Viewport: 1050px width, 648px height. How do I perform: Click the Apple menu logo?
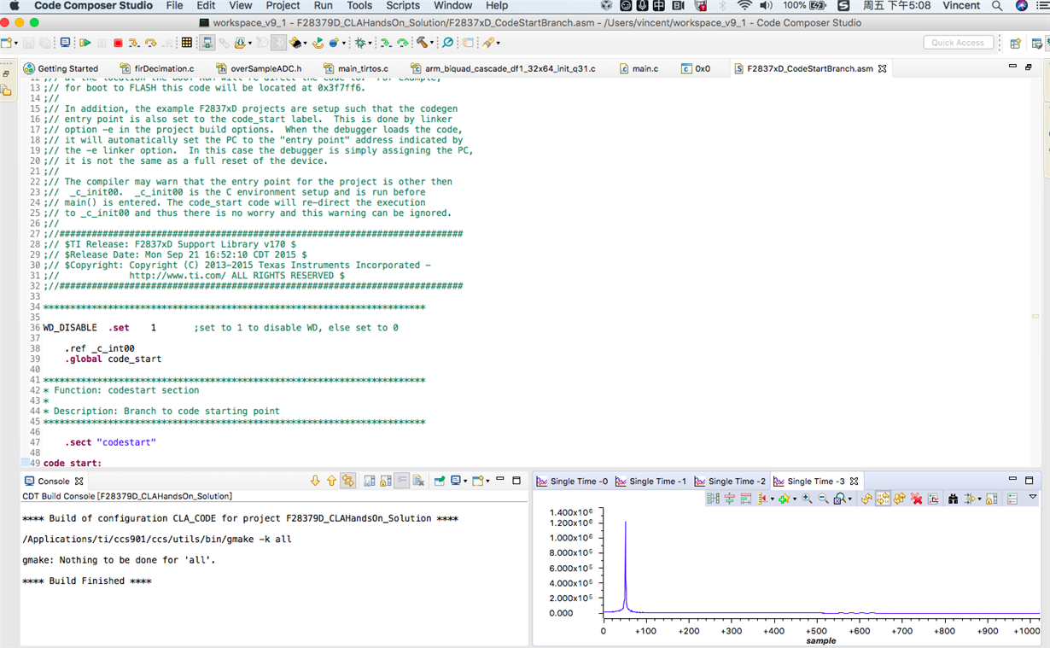[14, 6]
